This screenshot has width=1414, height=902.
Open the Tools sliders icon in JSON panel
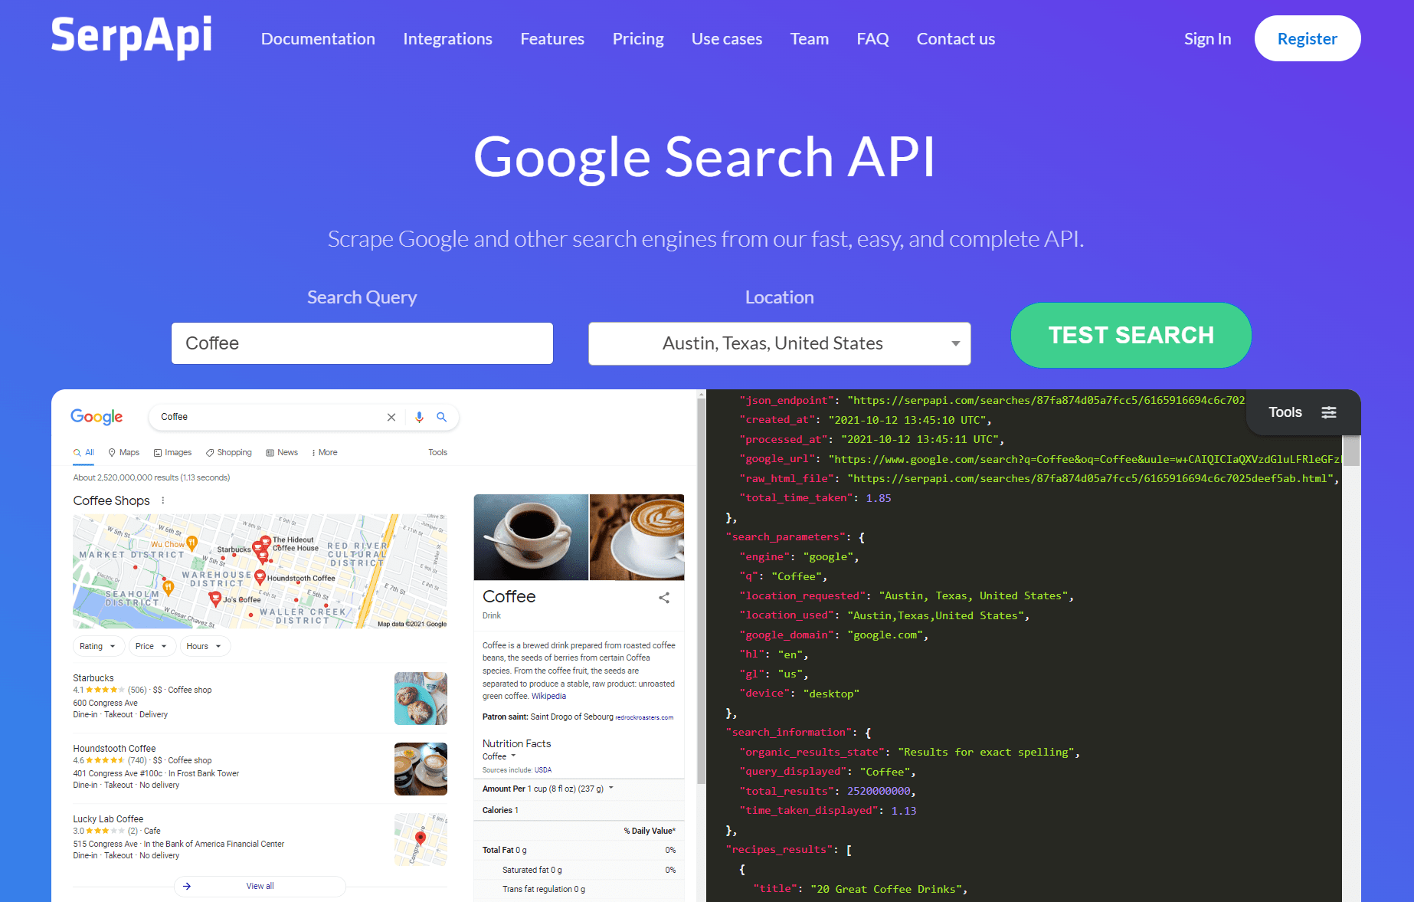coord(1329,412)
